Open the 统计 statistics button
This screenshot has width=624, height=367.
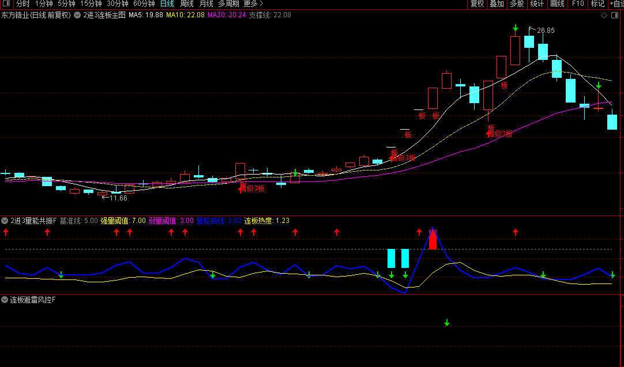tap(537, 3)
